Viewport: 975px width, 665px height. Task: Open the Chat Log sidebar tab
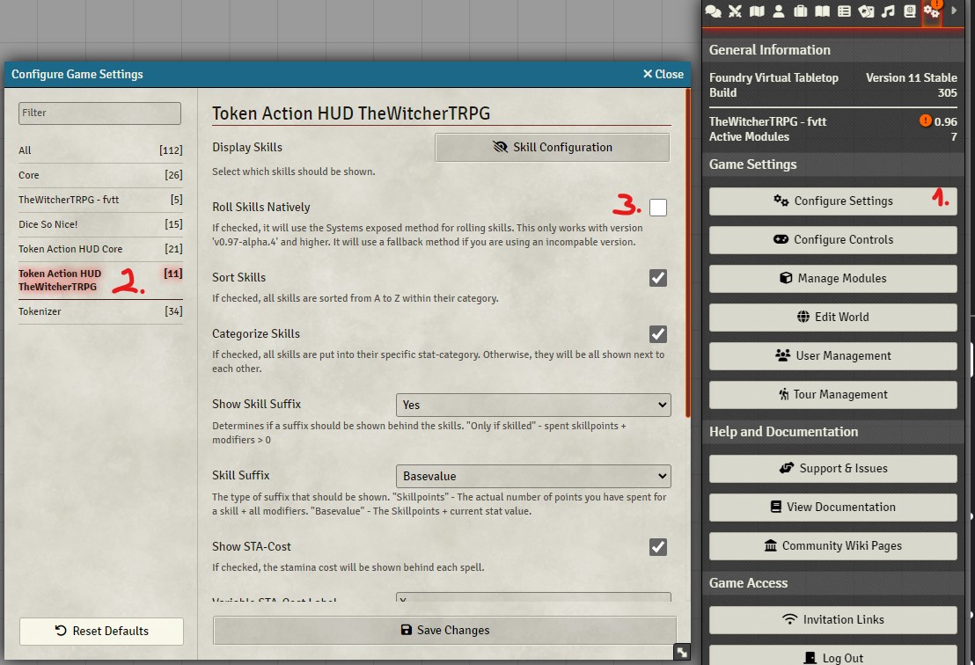pyautogui.click(x=715, y=11)
